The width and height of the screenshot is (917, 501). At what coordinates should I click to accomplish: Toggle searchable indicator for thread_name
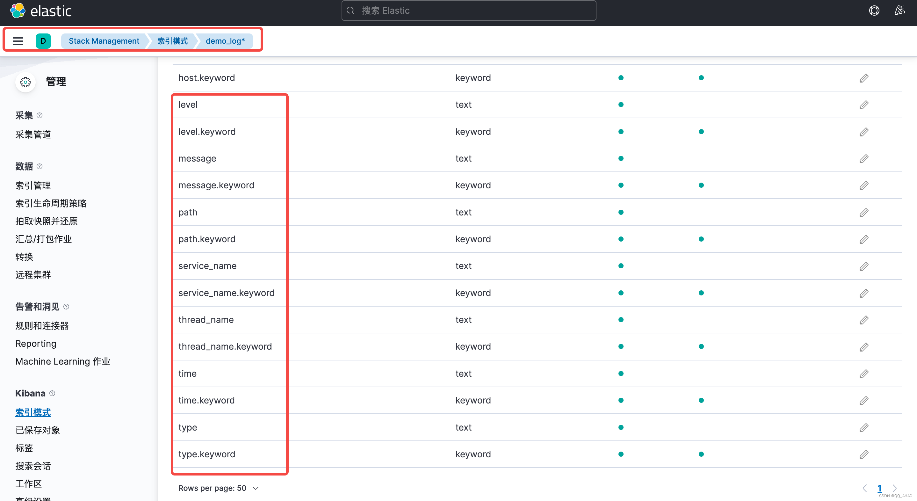pyautogui.click(x=620, y=320)
